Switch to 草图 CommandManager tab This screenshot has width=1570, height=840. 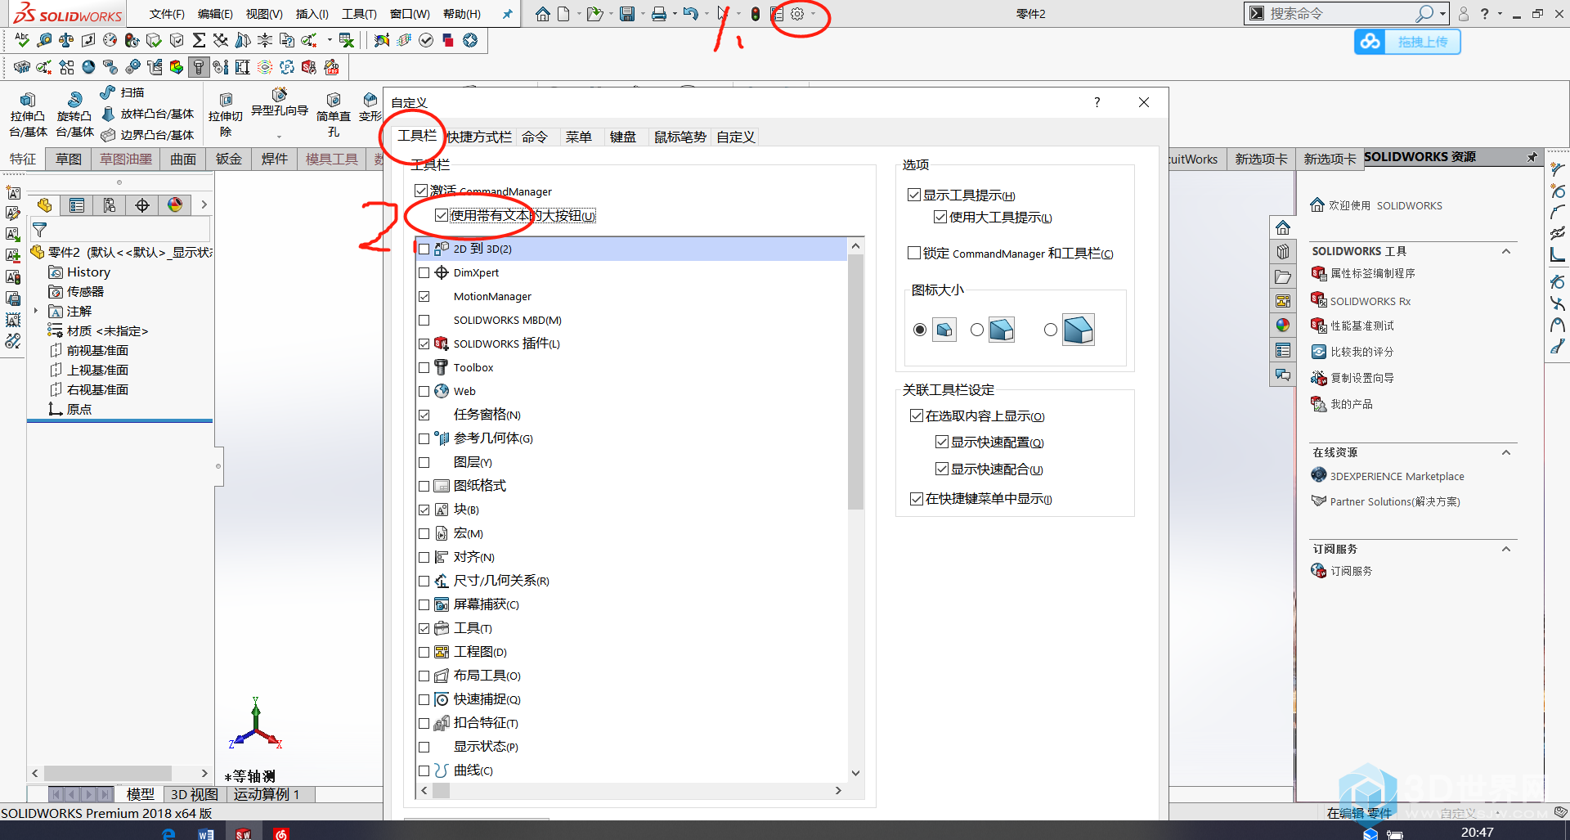(x=69, y=159)
